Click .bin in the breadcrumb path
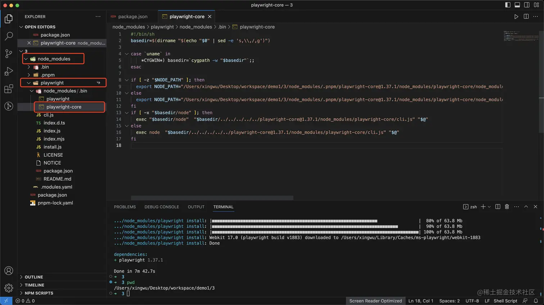544x305 pixels. pos(222,27)
